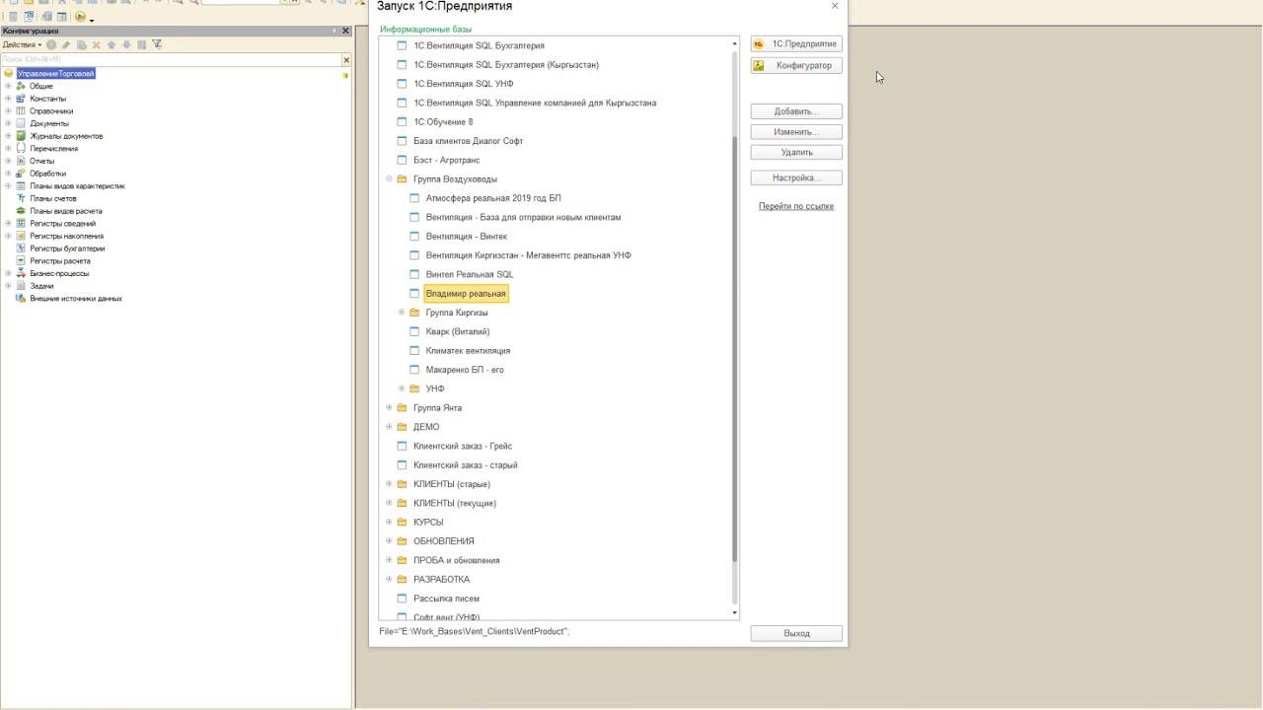Select the Винтел Реальная SQL database

point(470,275)
